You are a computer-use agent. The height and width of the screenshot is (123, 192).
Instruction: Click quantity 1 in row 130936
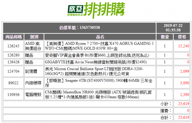tap(165, 95)
